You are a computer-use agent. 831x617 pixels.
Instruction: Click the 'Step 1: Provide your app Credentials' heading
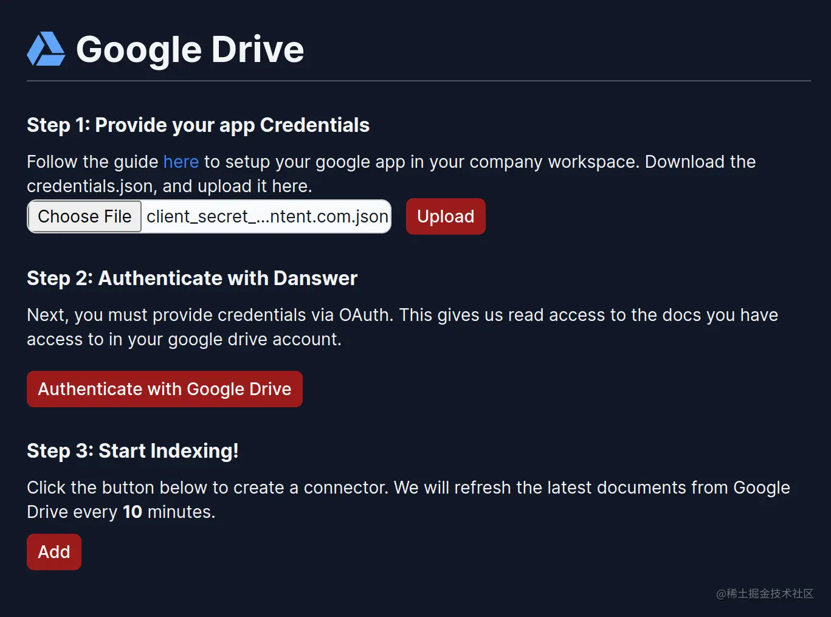coord(198,125)
